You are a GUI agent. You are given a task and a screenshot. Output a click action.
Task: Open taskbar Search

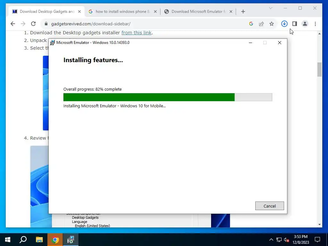click(x=23, y=240)
